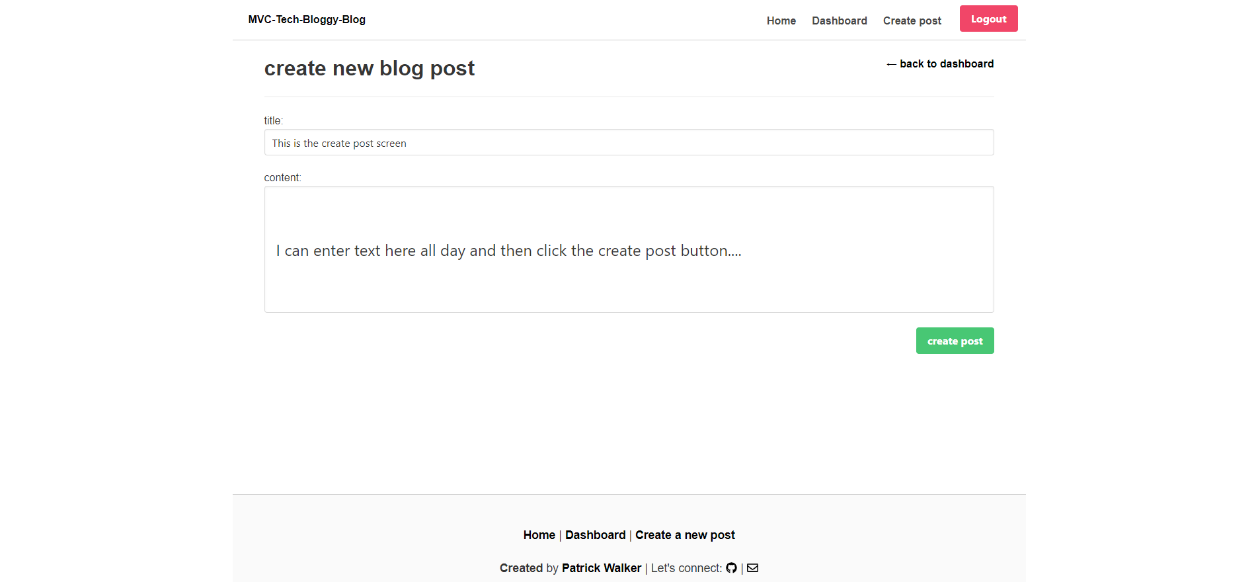
Task: Open the footer Dashboard link
Action: (x=595, y=535)
